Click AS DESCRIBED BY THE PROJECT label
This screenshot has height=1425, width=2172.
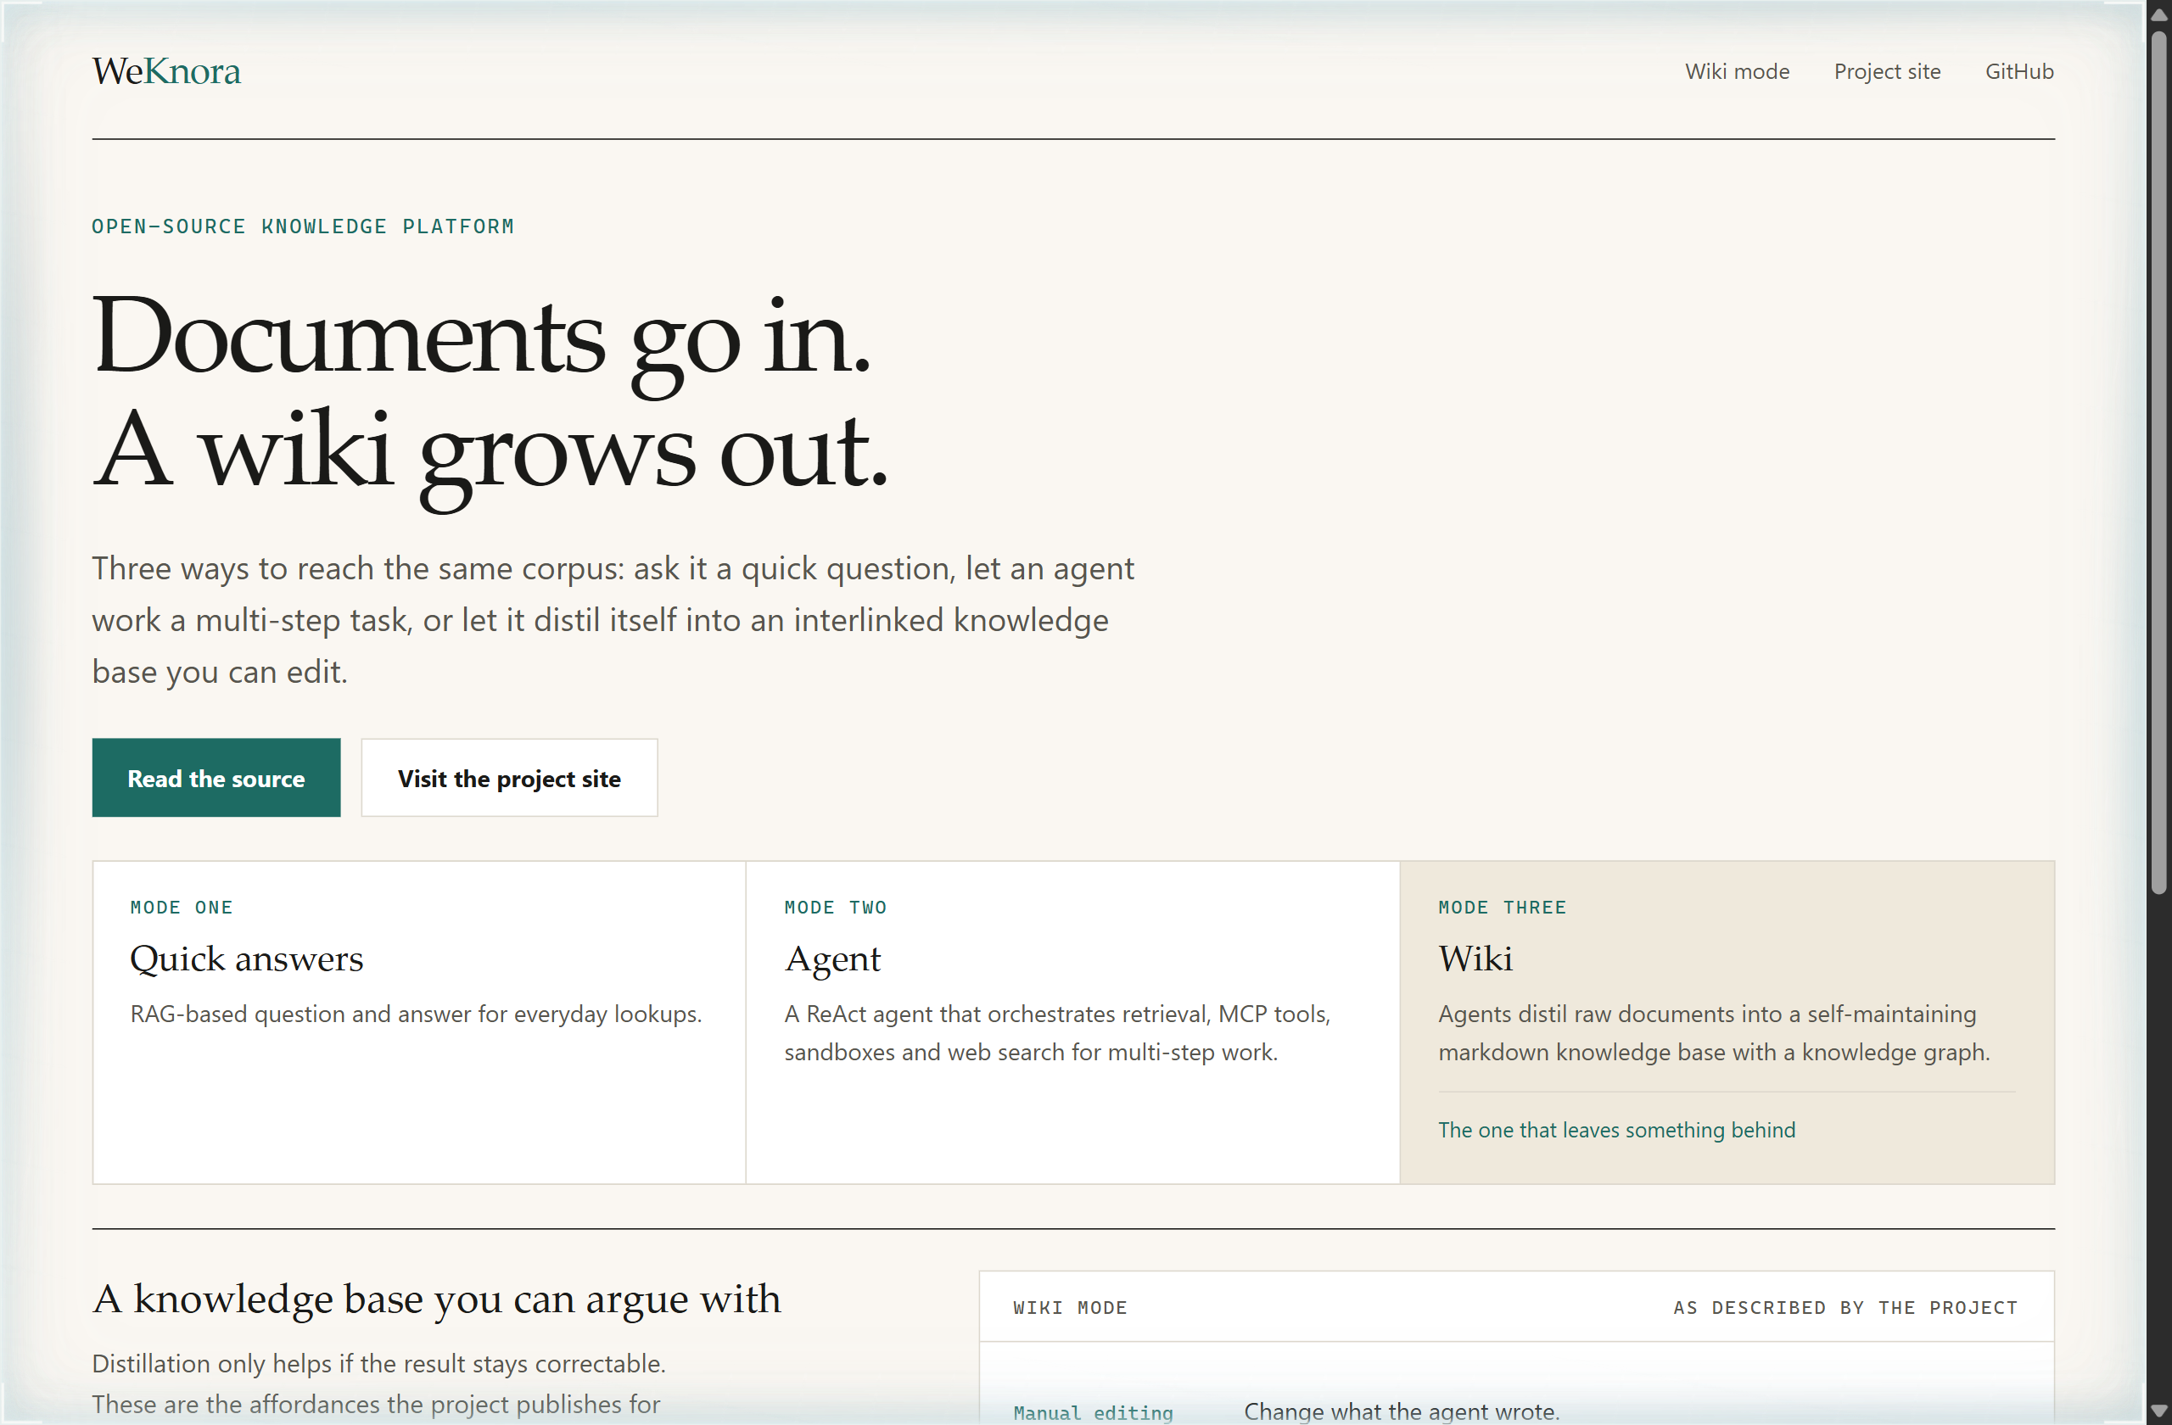tap(1845, 1307)
